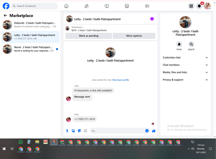The width and height of the screenshot is (216, 159).
Task: Open the Action Center notification icon
Action: (210, 149)
